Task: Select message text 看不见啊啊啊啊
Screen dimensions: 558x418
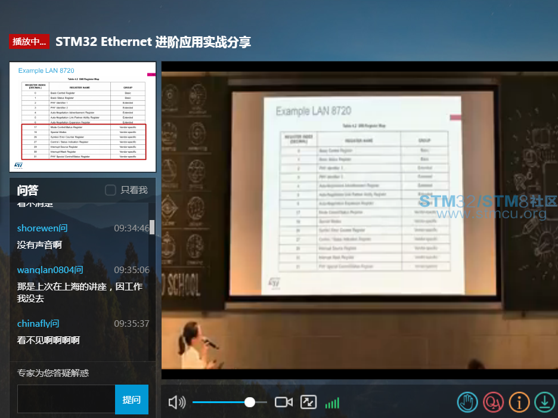Action: pyautogui.click(x=48, y=340)
